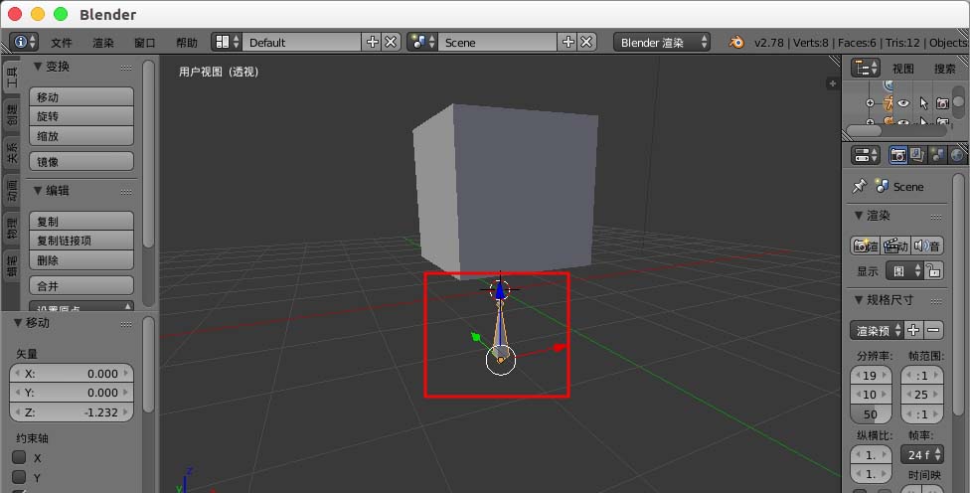Open the 显示 render display dropdown
Viewport: 970px width, 493px height.
tap(905, 271)
